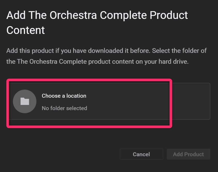Click the folder status line under Choose a location
This screenshot has height=172, width=218.
click(x=64, y=108)
